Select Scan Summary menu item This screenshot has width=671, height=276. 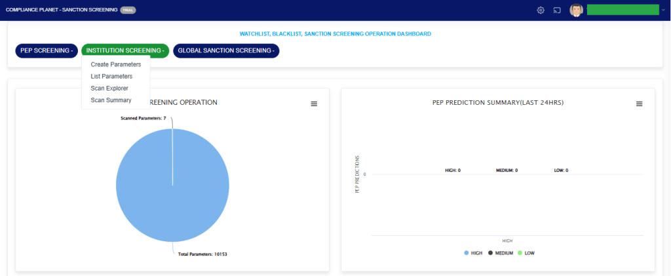click(111, 100)
